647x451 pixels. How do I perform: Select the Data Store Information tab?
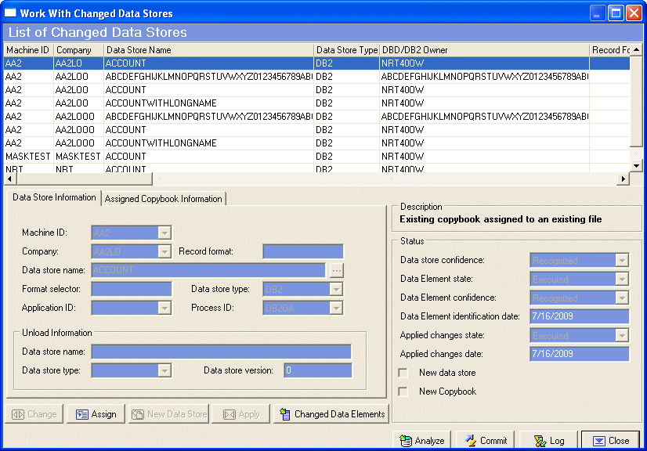click(x=54, y=198)
